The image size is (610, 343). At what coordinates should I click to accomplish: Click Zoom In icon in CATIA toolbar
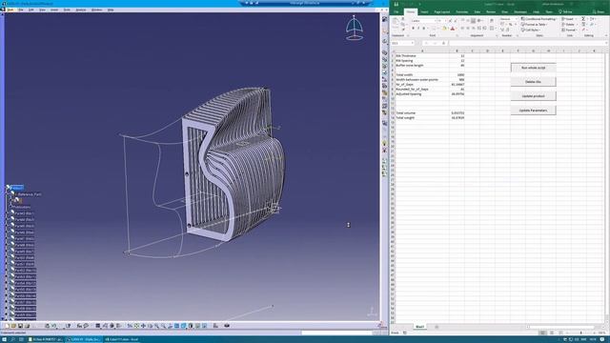[156, 326]
